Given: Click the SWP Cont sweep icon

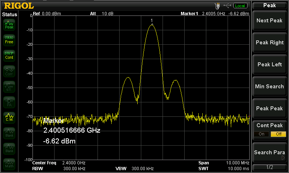Looking at the screenshot, I should coord(9,56).
